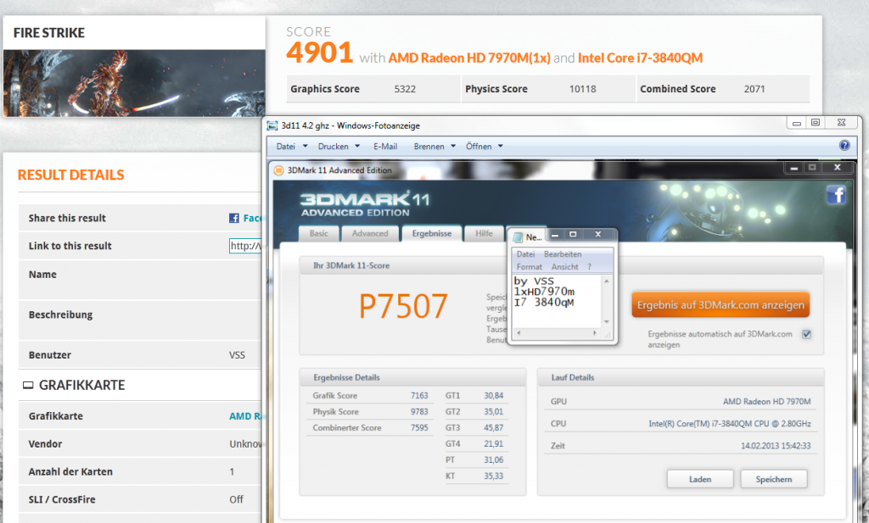Click SLI / CrossFire value Off
This screenshot has height=523, width=869.
pyautogui.click(x=236, y=499)
